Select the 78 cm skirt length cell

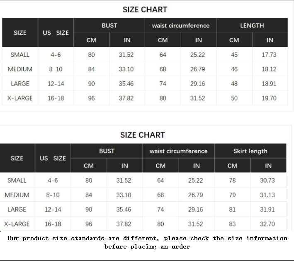232,181
